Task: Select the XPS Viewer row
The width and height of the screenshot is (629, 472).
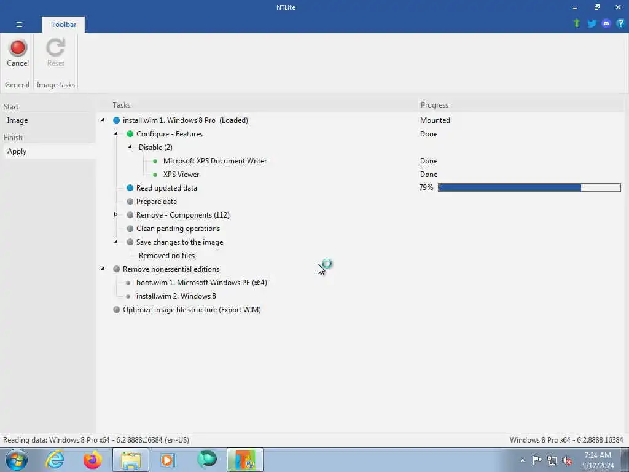Action: coord(181,175)
